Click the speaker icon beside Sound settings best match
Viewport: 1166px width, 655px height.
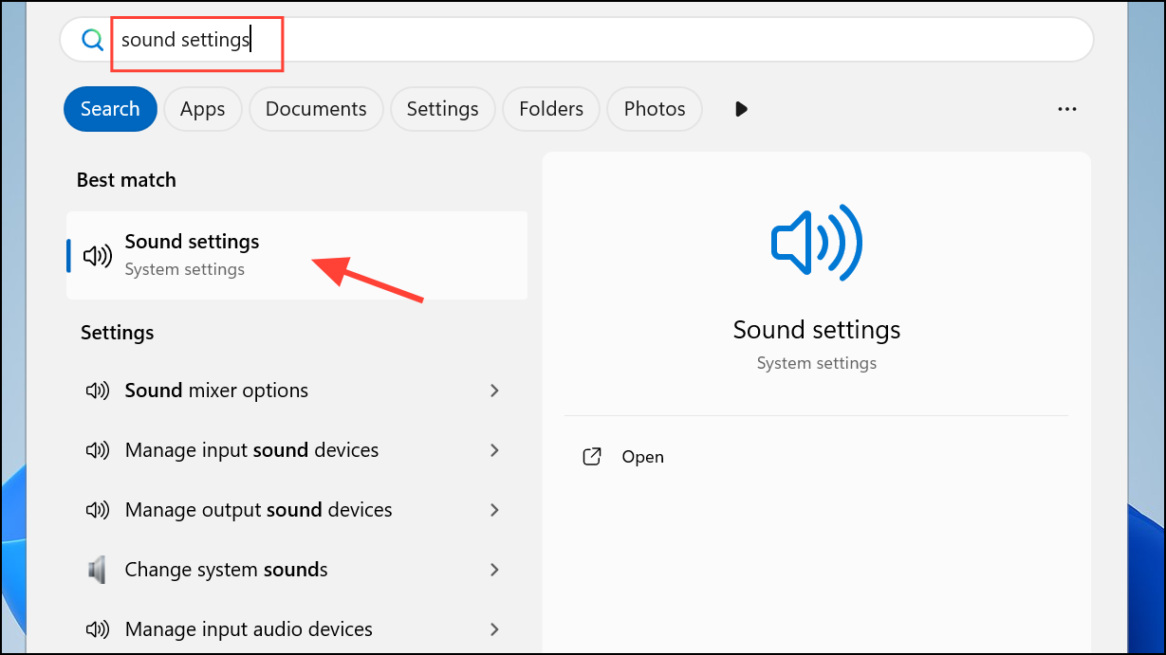[x=96, y=254]
